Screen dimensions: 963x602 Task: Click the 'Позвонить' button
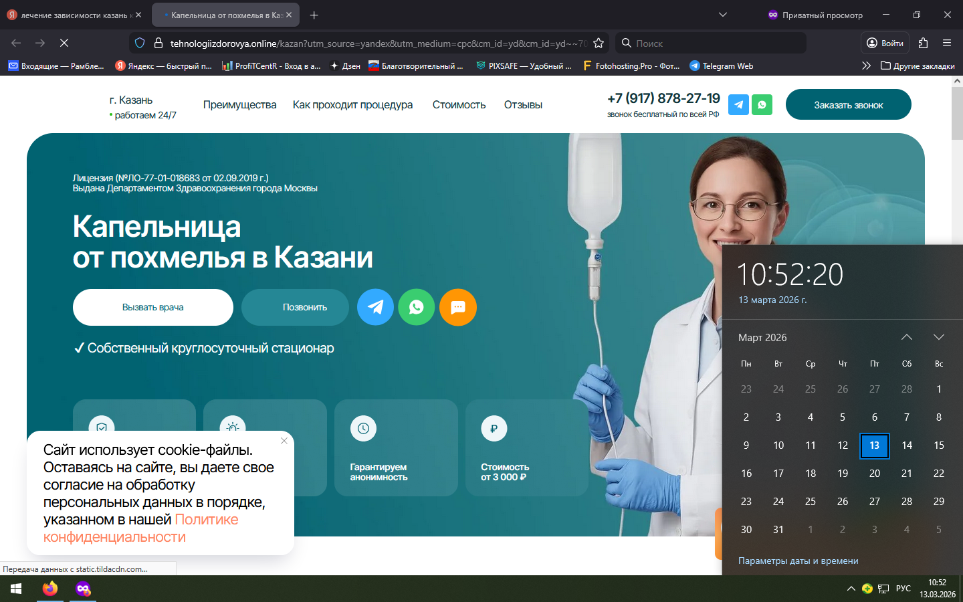[295, 307]
